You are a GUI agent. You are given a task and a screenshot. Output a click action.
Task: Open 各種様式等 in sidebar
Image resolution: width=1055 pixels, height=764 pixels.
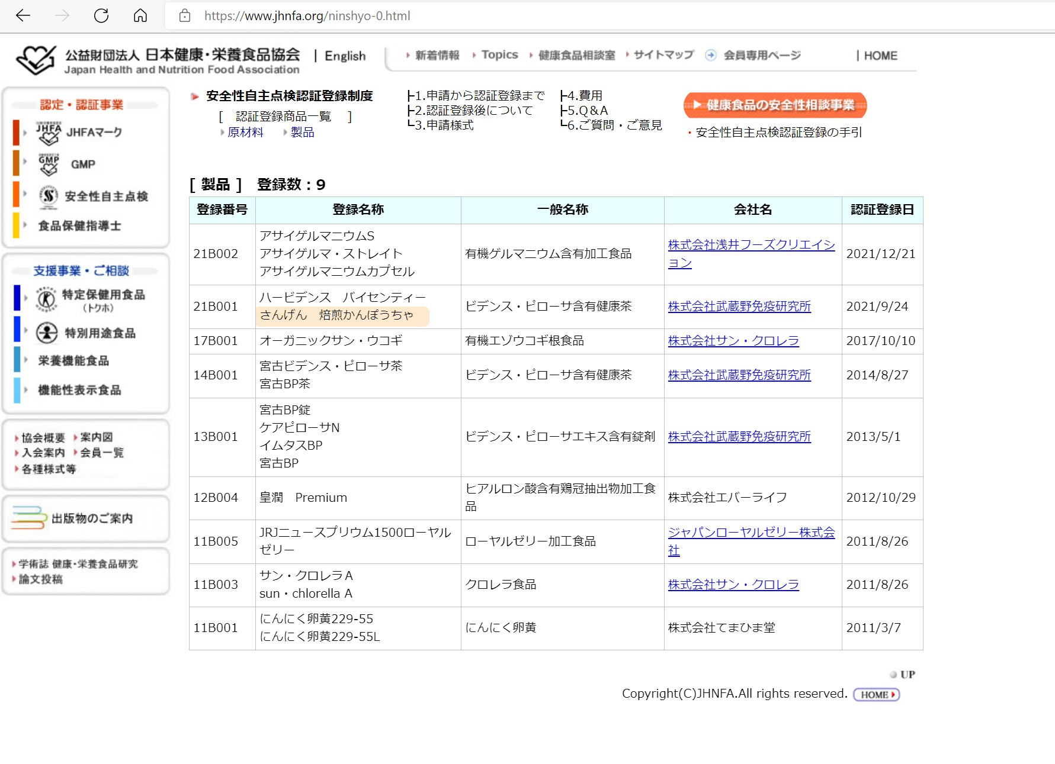click(x=49, y=469)
